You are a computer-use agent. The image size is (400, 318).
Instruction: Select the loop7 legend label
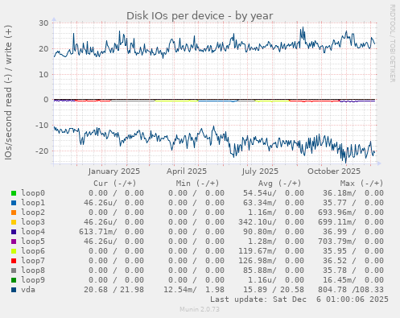coord(33,261)
